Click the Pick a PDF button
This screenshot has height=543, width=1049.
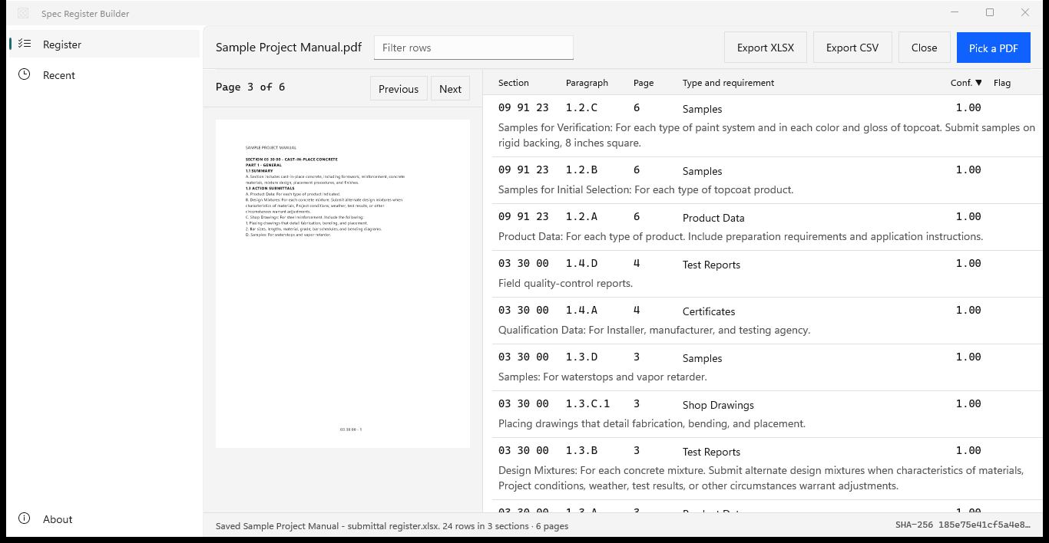(994, 48)
